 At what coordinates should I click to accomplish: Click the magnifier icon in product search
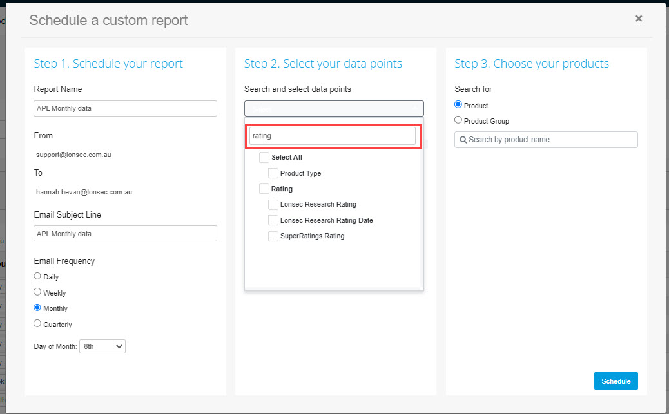(463, 140)
